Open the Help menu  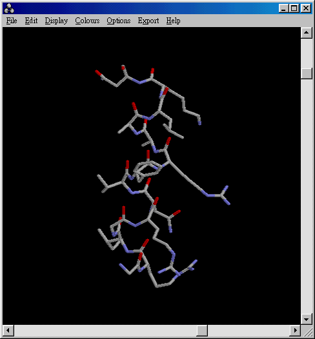pyautogui.click(x=173, y=21)
